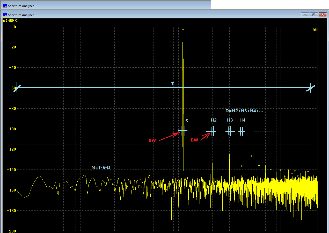
Task: Click the H3 bandwidth marker symbol
Action: tap(230, 131)
